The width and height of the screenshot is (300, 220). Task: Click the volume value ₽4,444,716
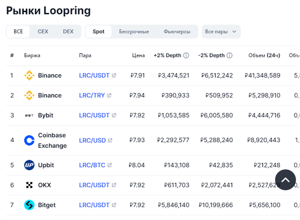264,115
